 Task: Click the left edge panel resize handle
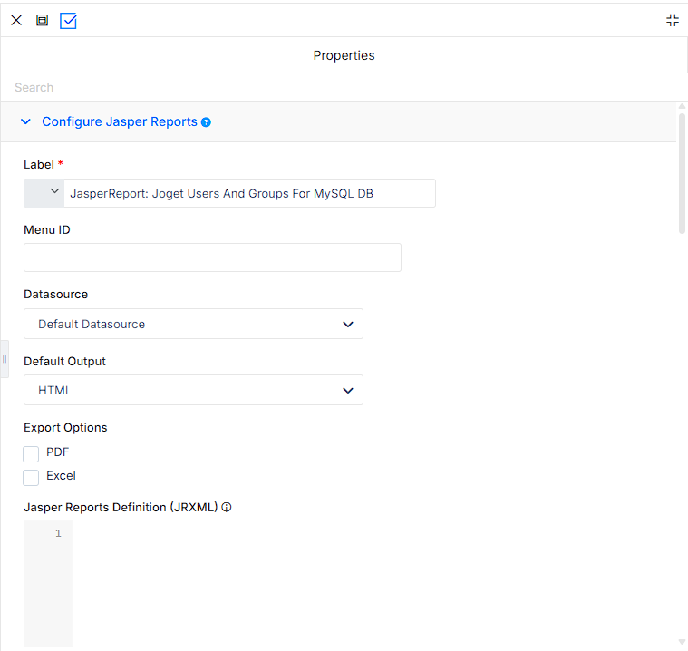(x=5, y=359)
